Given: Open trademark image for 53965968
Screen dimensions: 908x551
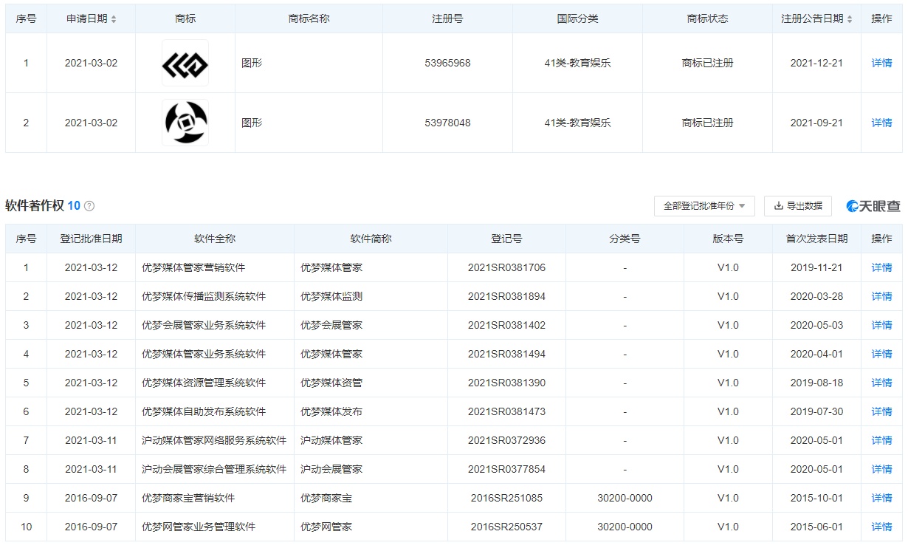Looking at the screenshot, I should (185, 63).
